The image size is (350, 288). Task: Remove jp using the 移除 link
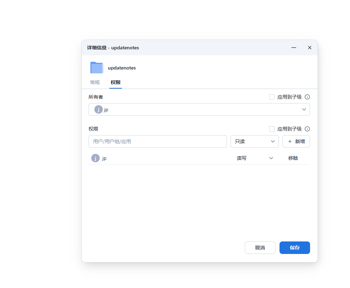click(293, 158)
